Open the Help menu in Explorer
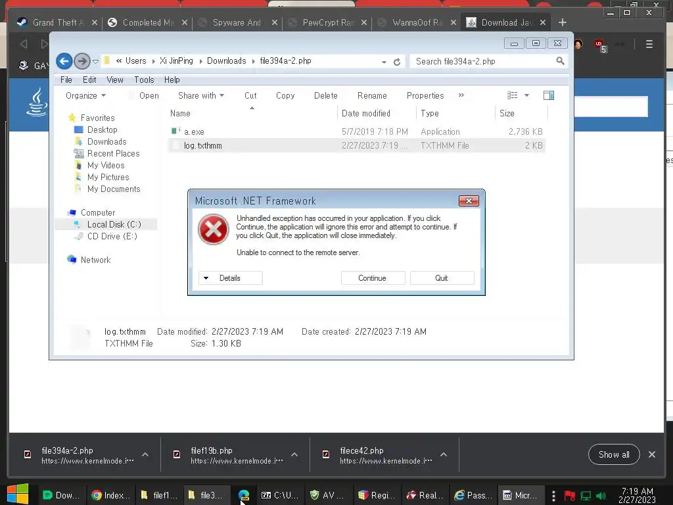 pos(172,80)
